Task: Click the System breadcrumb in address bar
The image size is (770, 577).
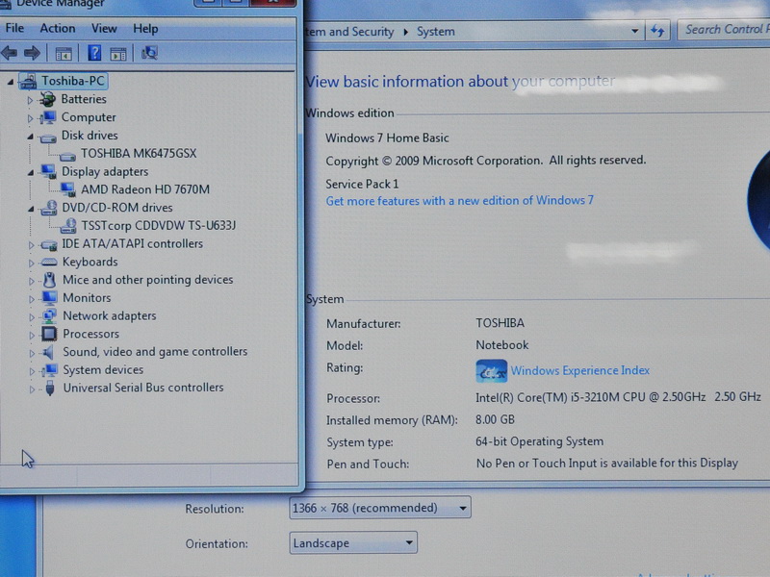Action: 436,32
